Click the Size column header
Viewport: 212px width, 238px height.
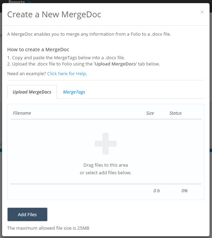[150, 113]
